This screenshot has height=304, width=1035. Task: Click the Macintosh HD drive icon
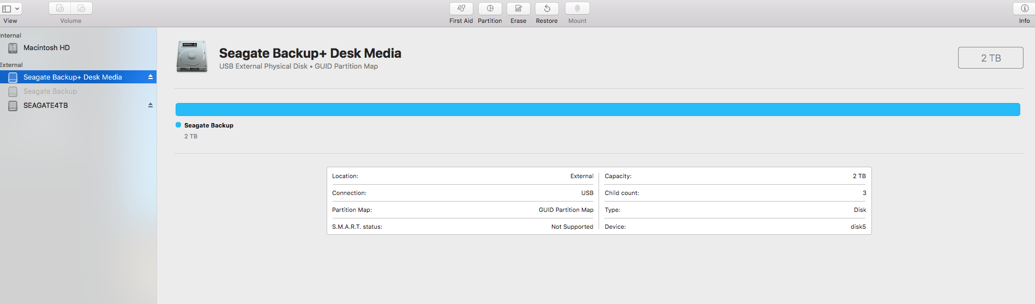13,48
